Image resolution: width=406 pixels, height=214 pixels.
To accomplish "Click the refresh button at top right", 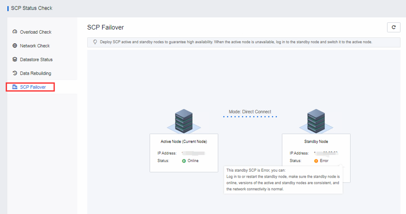I will click(x=393, y=28).
